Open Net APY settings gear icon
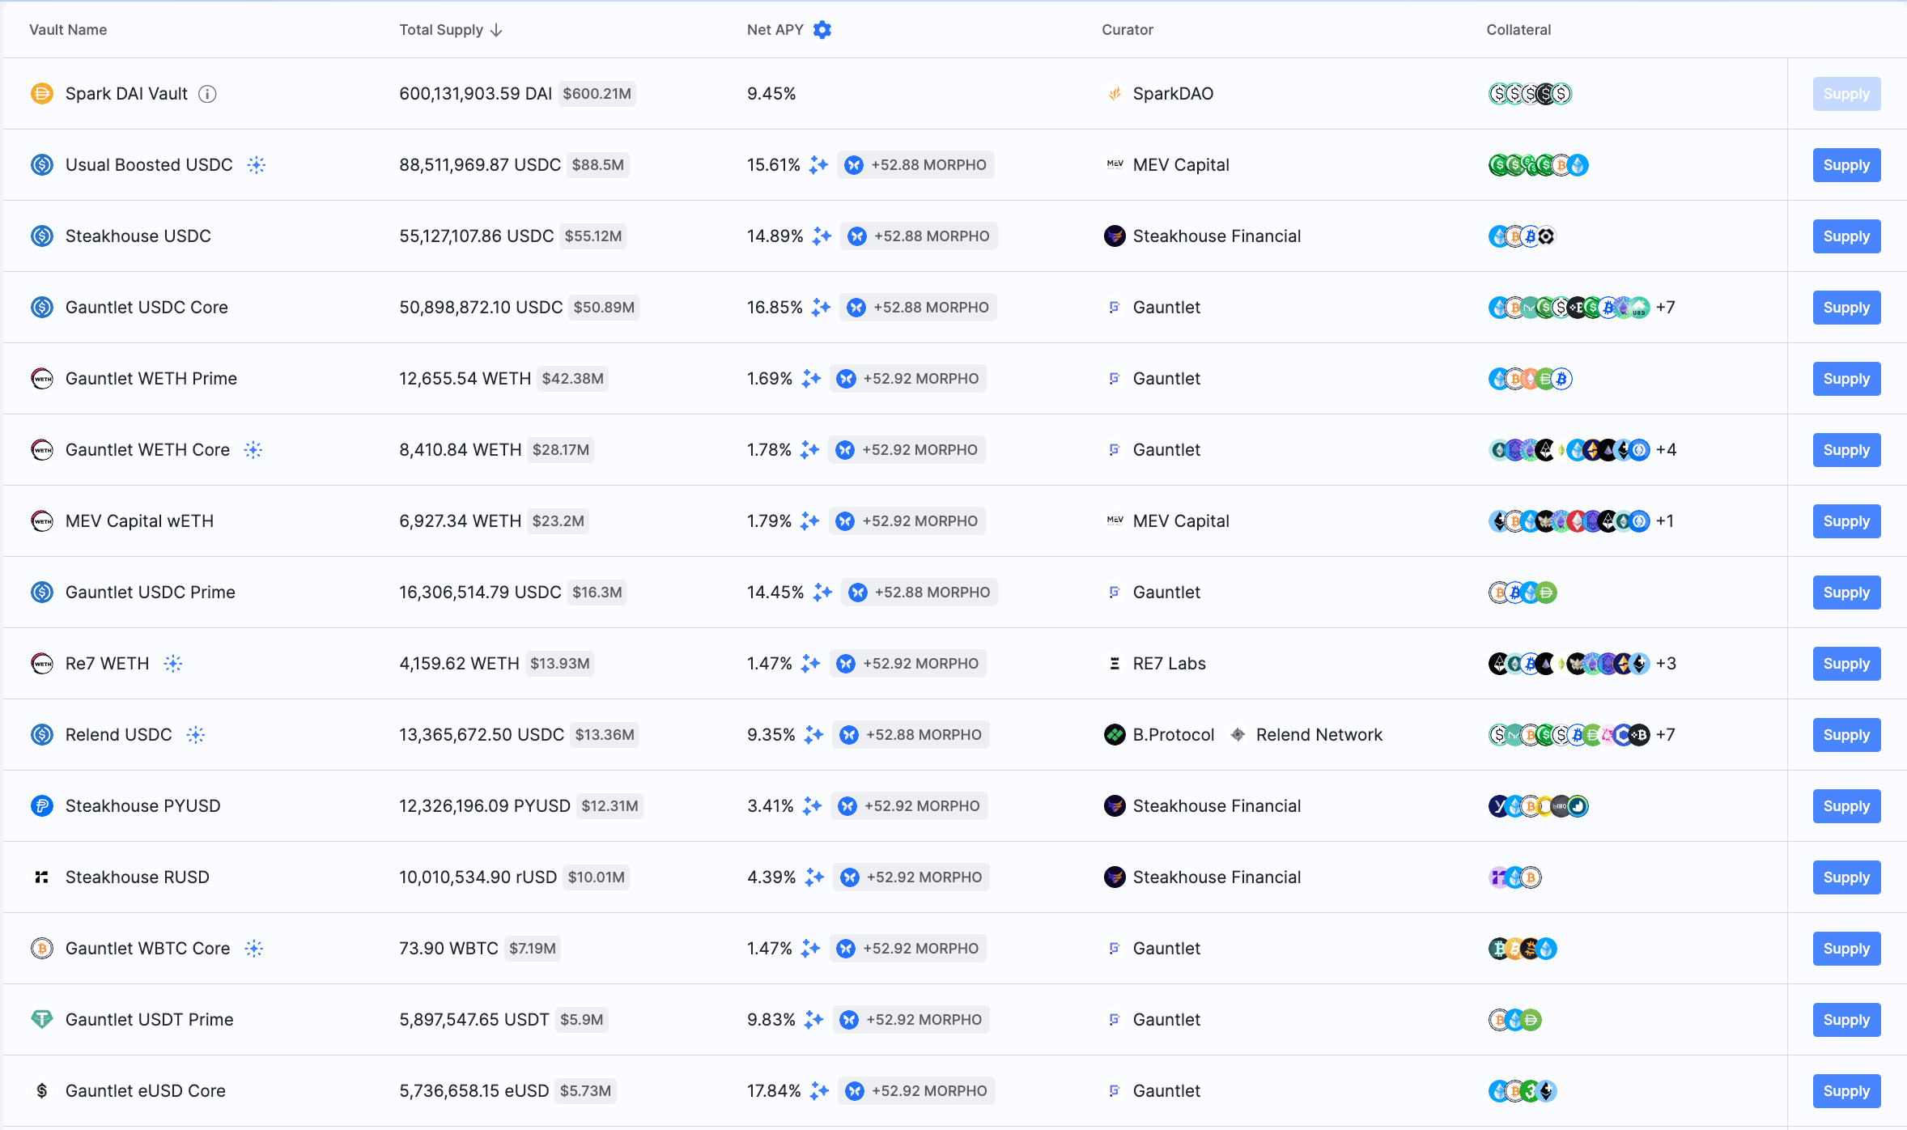The height and width of the screenshot is (1130, 1907). 822,30
